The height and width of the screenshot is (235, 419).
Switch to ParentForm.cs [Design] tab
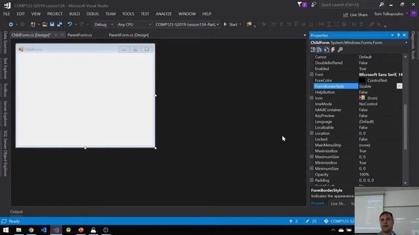pos(129,35)
